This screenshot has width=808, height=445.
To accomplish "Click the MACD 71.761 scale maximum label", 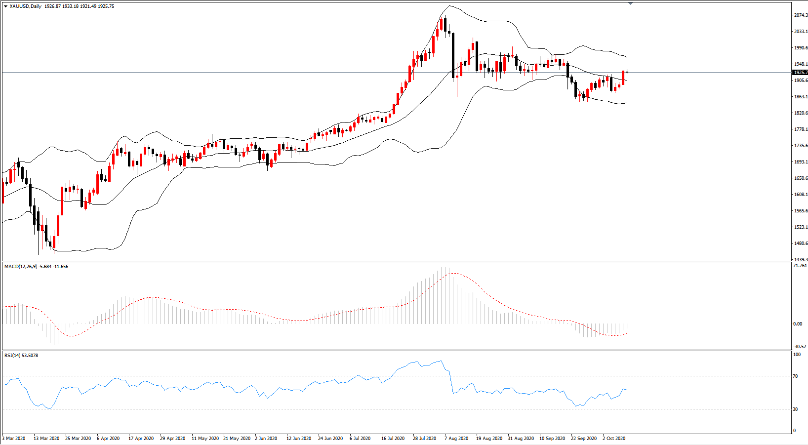I will (x=800, y=266).
